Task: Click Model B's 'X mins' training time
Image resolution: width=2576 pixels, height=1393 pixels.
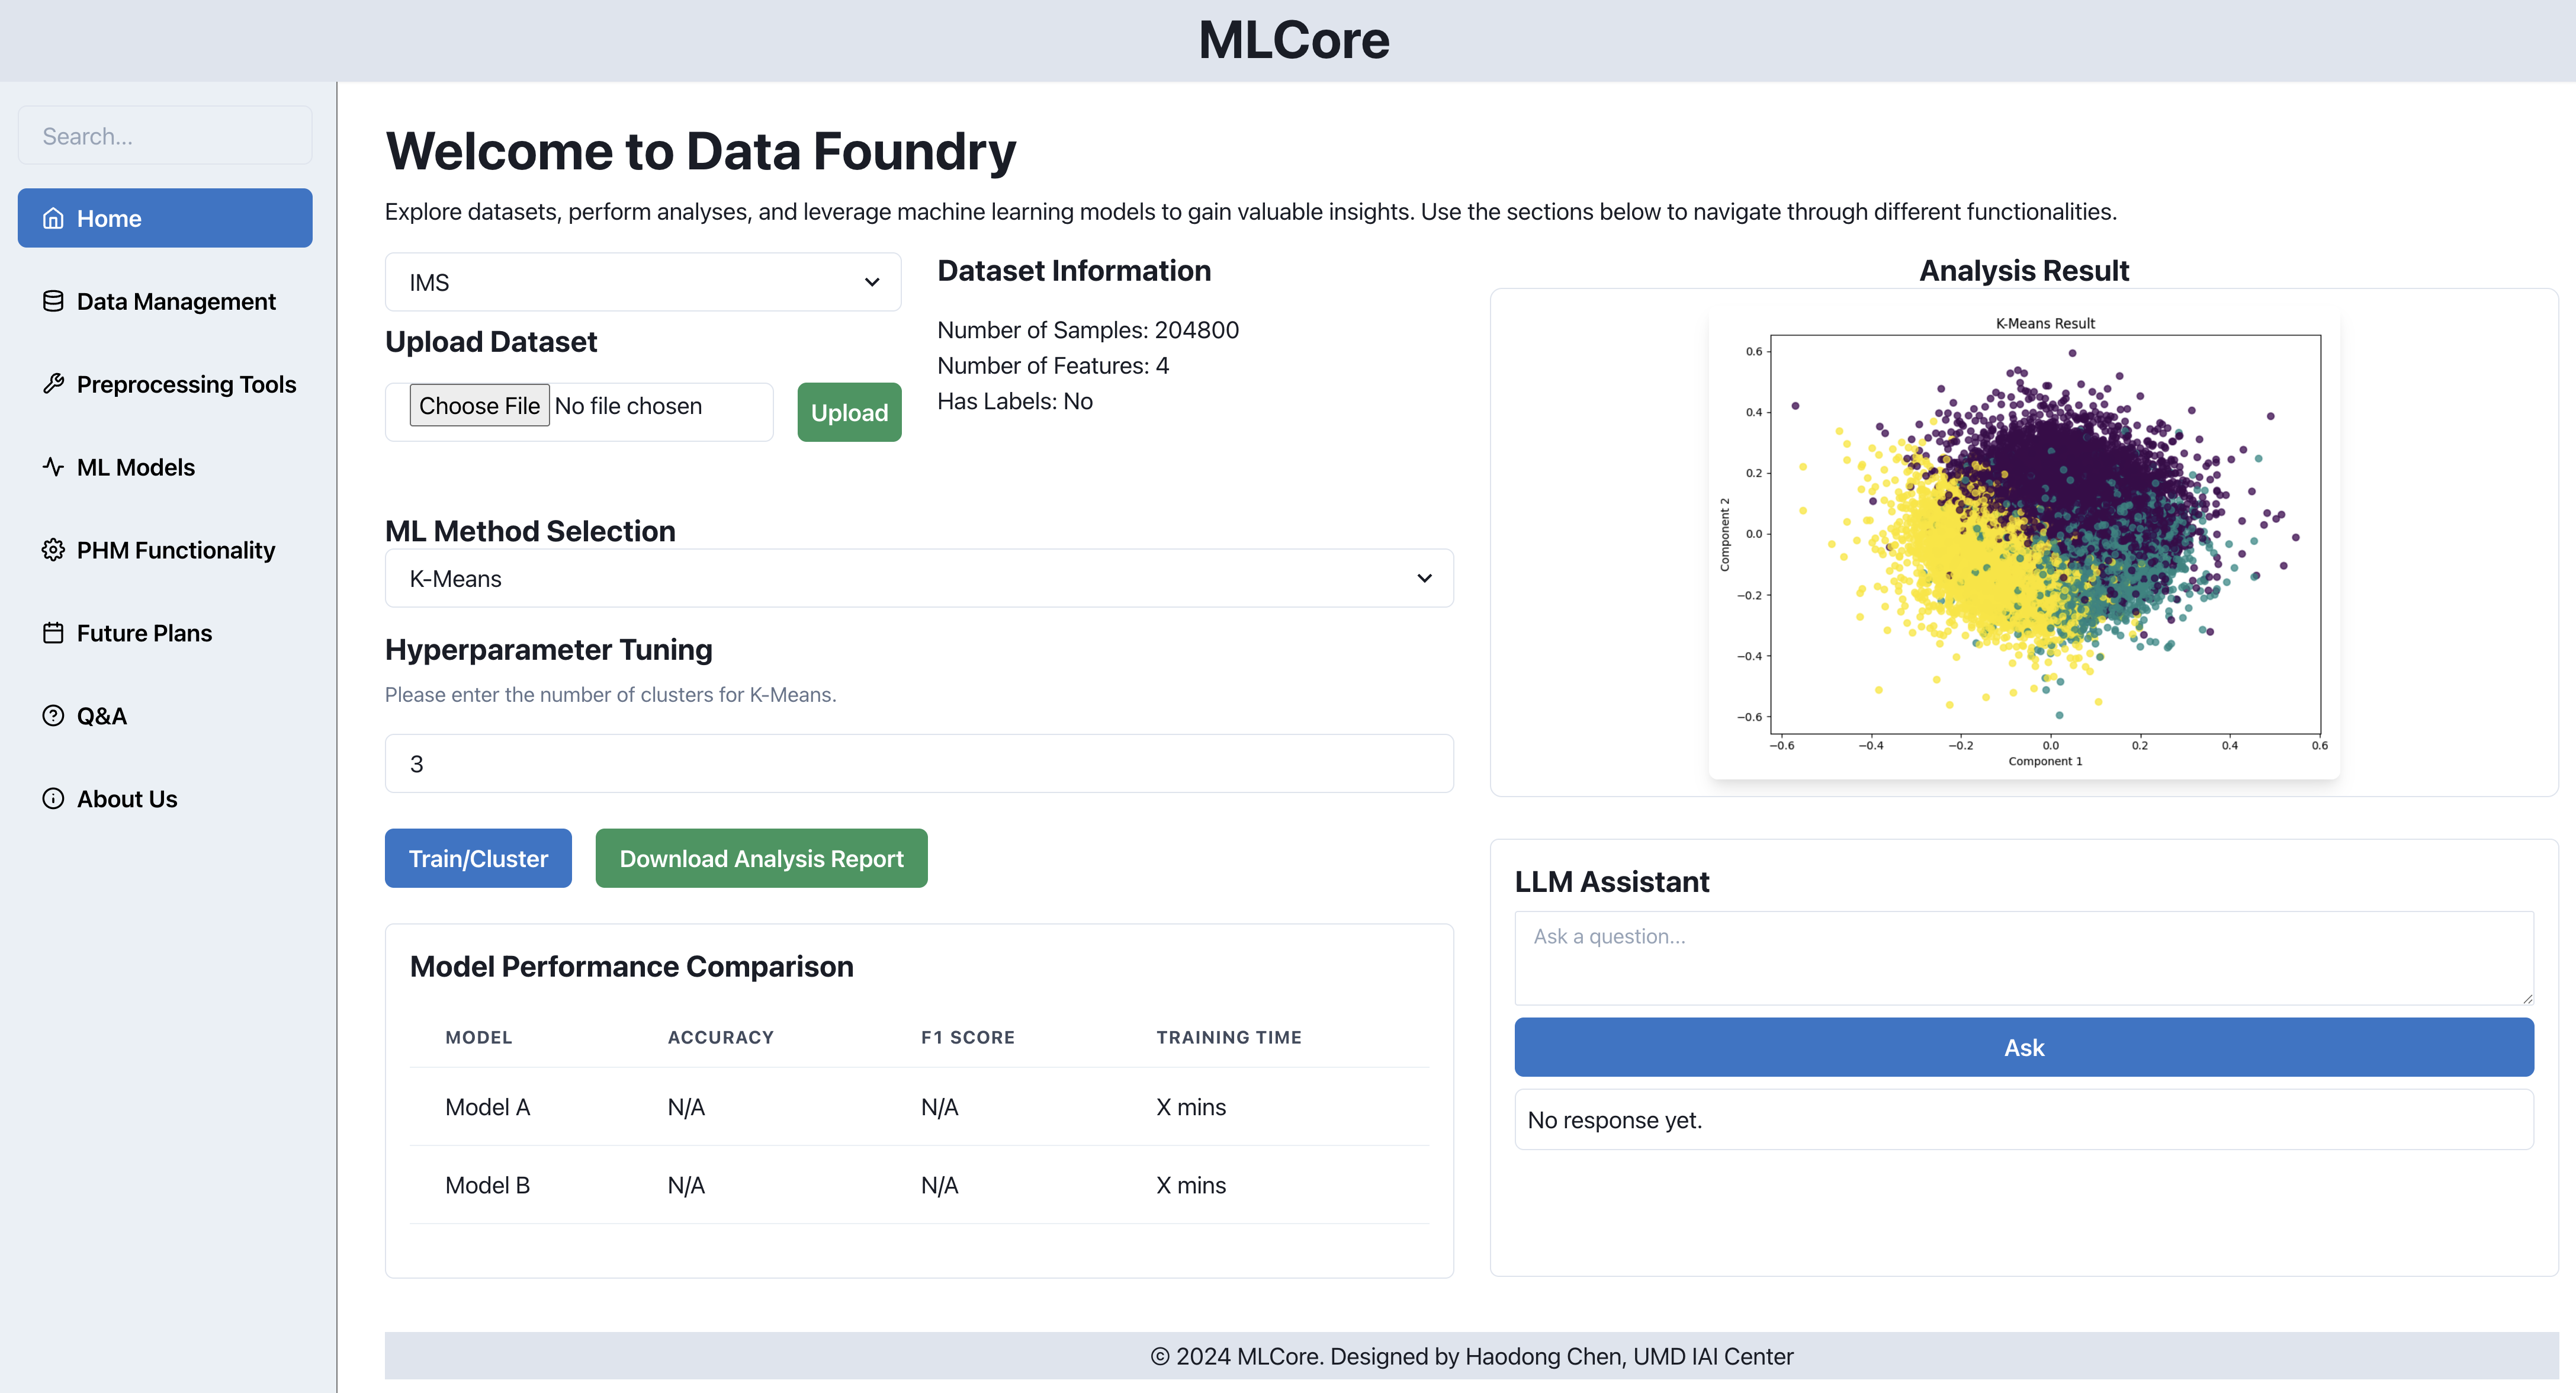Action: [x=1191, y=1185]
